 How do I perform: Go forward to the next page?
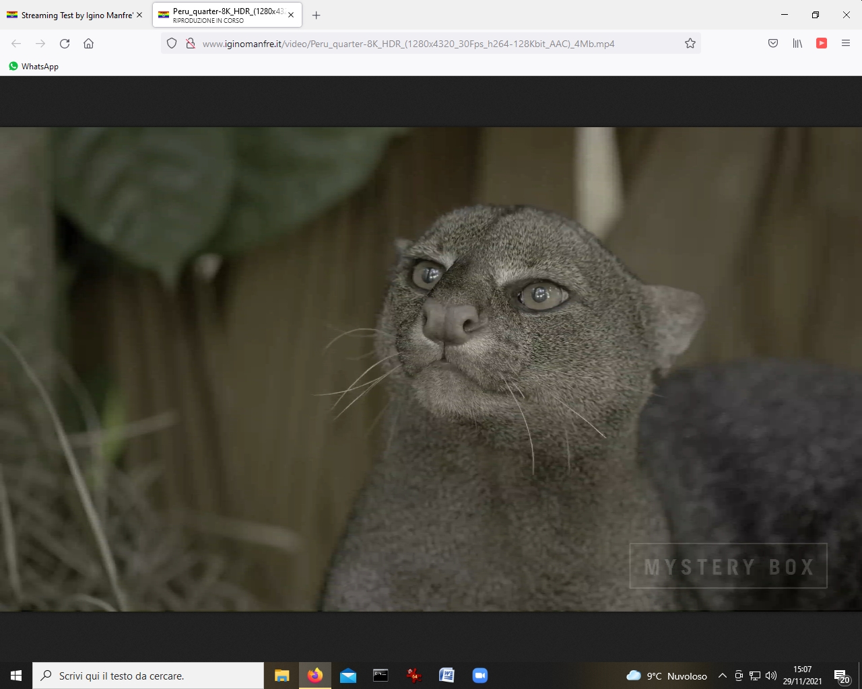40,44
